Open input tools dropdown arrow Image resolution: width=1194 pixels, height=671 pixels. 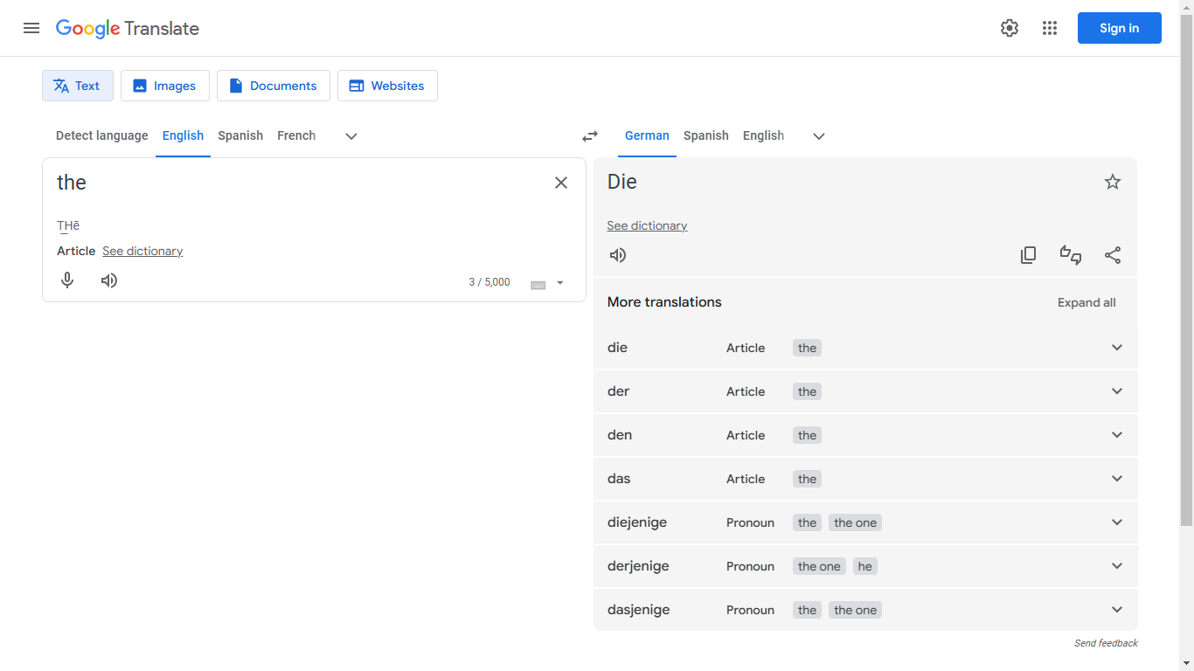click(560, 283)
